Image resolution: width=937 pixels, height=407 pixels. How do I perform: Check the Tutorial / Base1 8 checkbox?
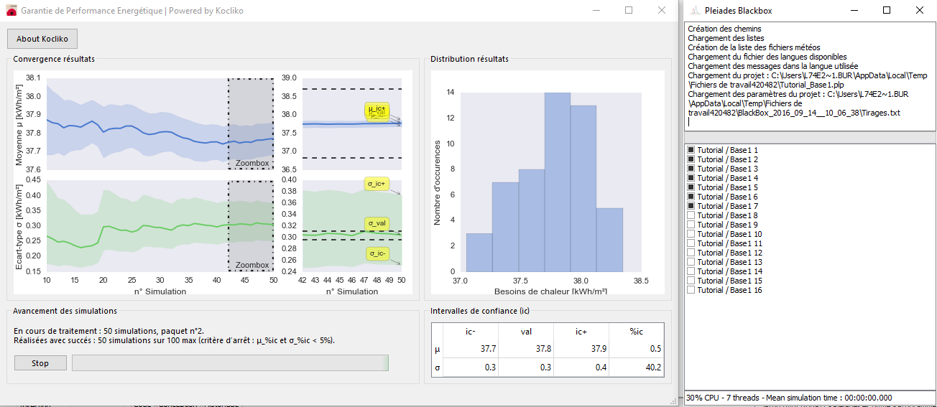(x=691, y=215)
